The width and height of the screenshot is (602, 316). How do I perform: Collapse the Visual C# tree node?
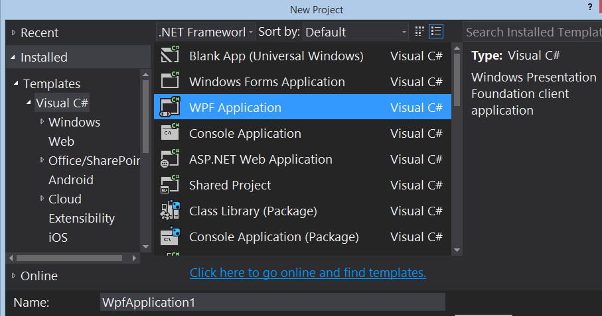[29, 102]
